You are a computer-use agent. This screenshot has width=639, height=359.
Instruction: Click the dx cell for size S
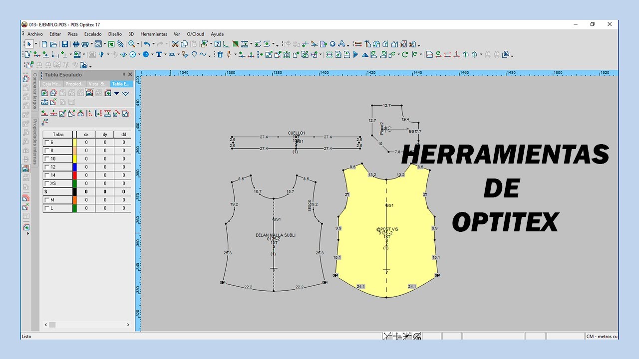click(x=86, y=191)
